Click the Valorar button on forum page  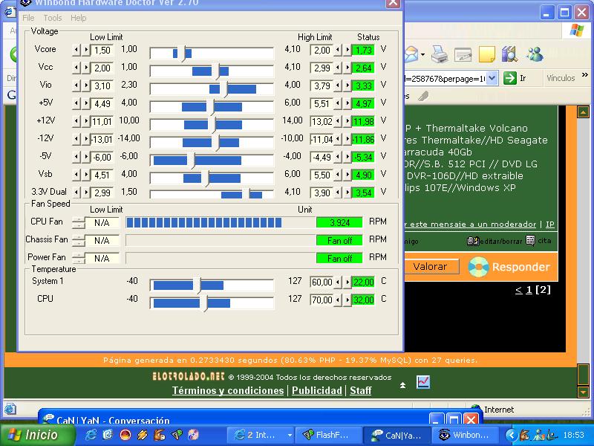click(430, 267)
